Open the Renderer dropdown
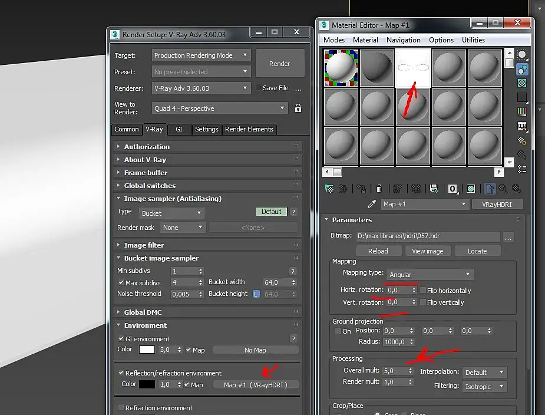Screen dimensions: 545x415 point(201,88)
